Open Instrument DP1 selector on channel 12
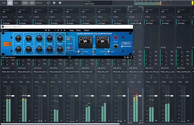The width and height of the screenshot is (194, 125). (183, 11)
